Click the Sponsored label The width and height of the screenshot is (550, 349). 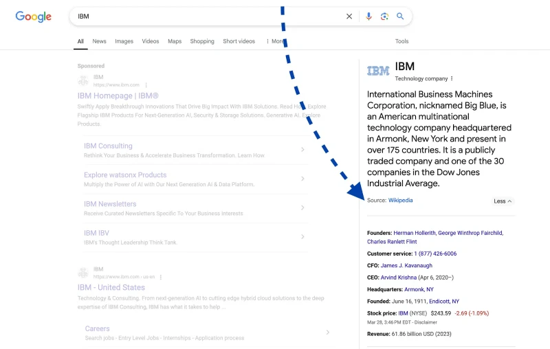coord(91,66)
